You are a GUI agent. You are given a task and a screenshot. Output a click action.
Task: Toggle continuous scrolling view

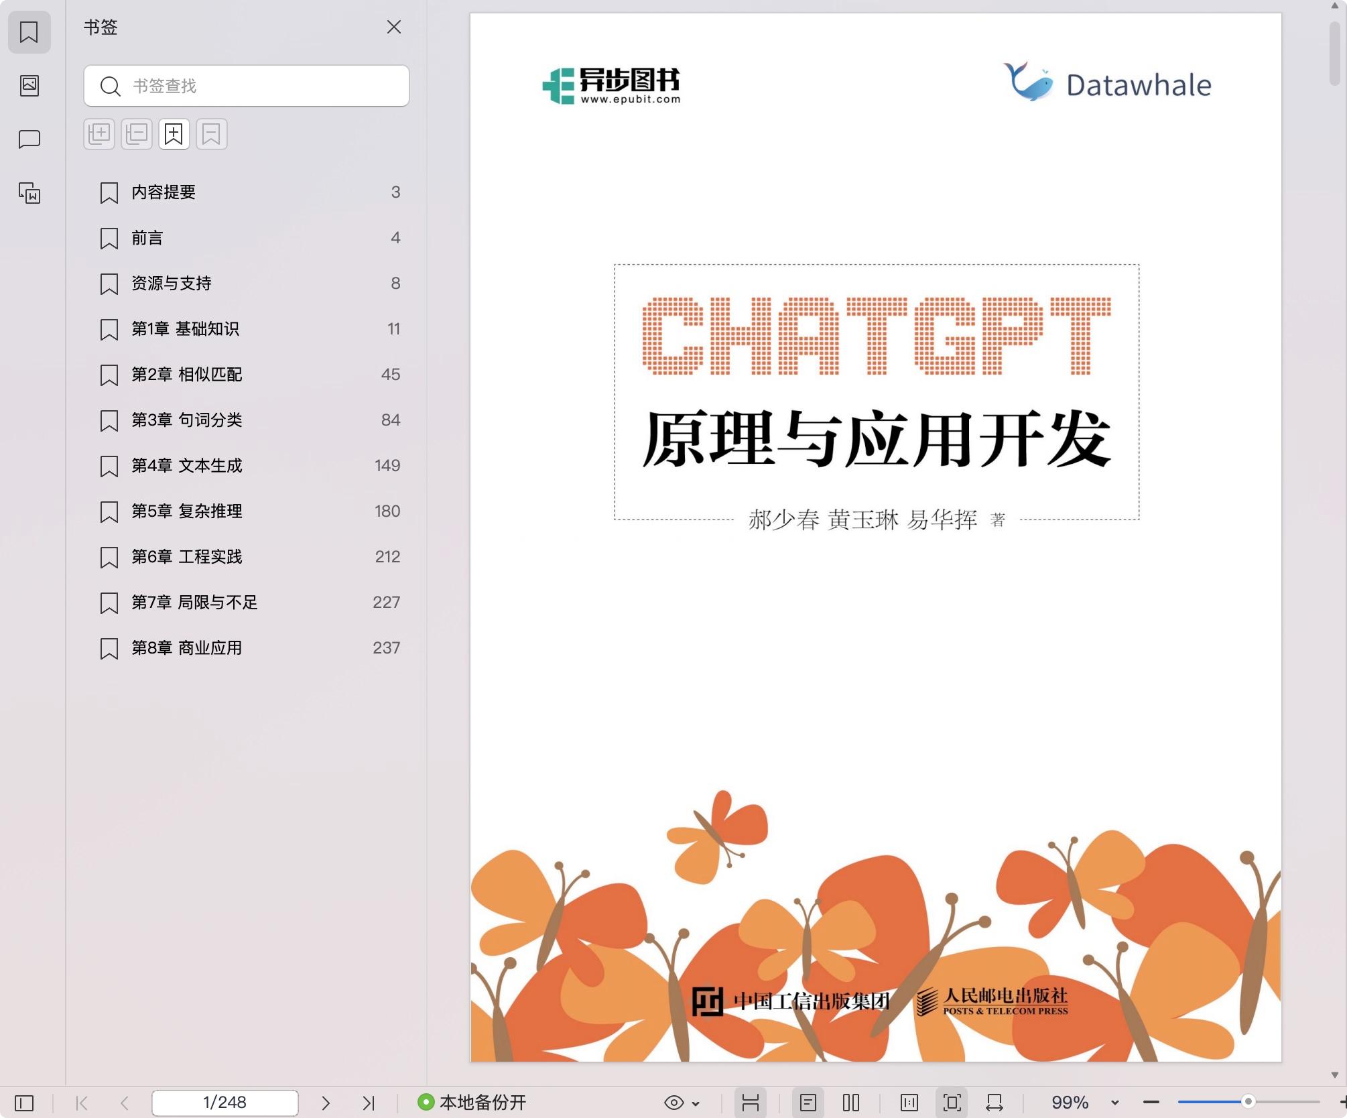(x=751, y=1103)
